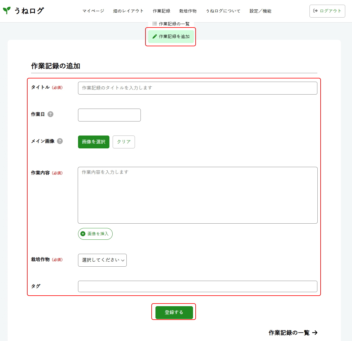
Task: Focus the タイトル input field
Action: pos(198,88)
